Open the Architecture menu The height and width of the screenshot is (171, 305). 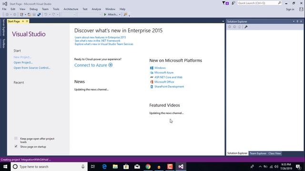tap(71, 9)
